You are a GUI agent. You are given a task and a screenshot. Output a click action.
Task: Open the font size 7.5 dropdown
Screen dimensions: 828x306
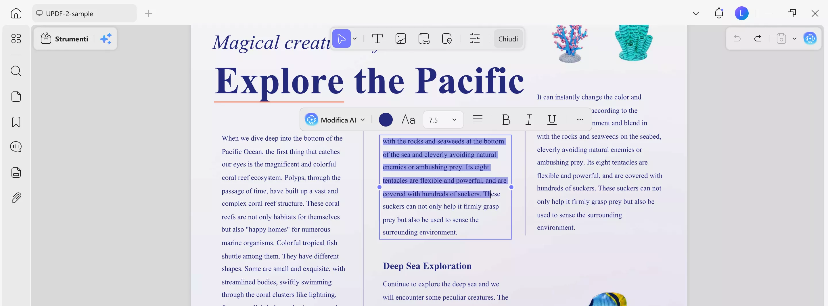443,120
